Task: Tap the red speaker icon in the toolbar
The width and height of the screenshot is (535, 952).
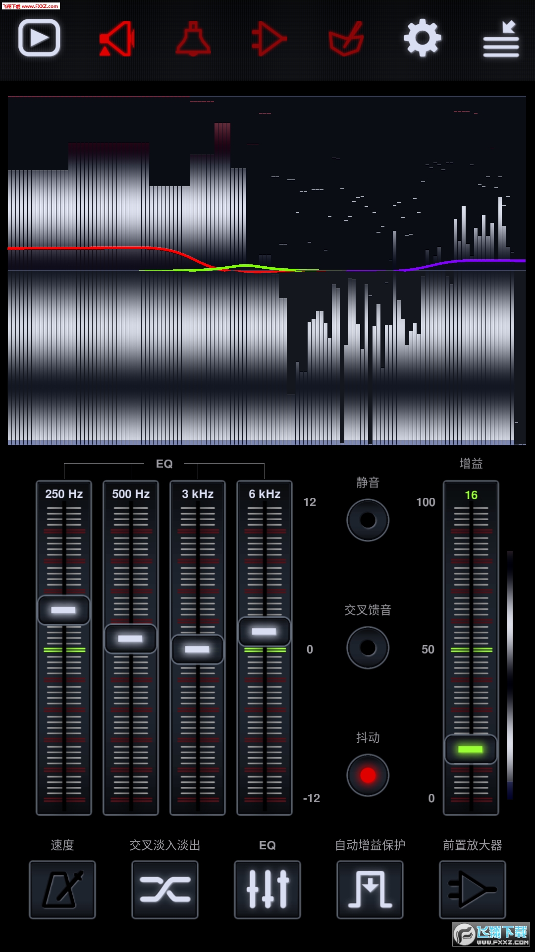Action: 117,38
